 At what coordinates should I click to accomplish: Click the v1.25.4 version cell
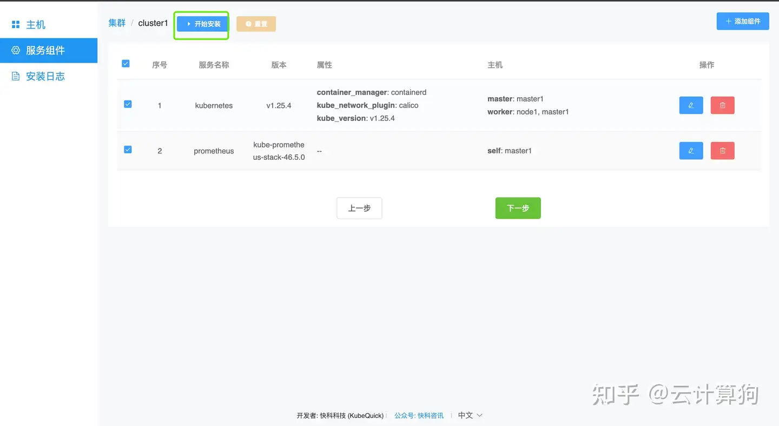coord(279,105)
